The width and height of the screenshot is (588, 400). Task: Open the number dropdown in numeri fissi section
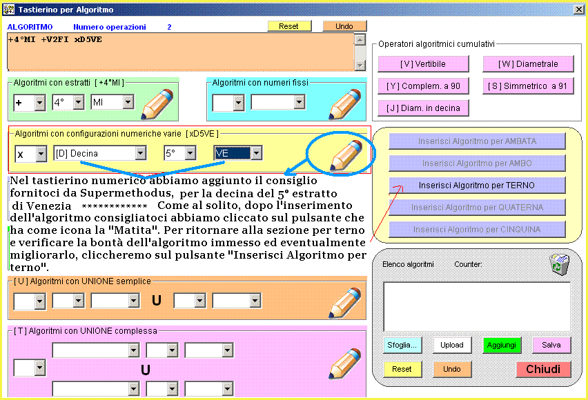pos(299,101)
